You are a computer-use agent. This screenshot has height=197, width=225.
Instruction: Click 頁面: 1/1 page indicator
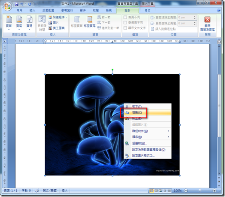tap(11, 191)
